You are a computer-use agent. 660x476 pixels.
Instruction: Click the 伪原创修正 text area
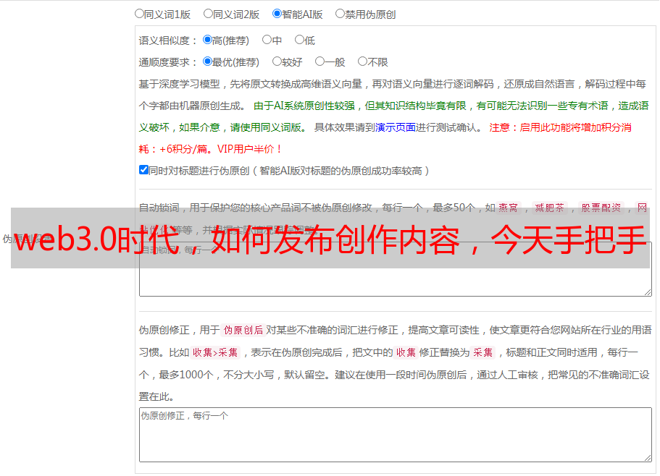tap(396, 435)
